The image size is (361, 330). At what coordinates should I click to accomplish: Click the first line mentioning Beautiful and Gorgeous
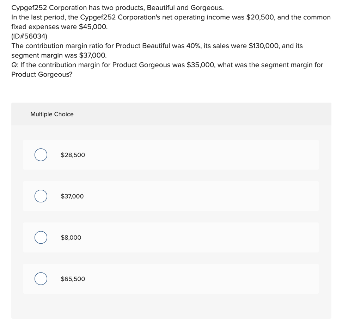117,8
